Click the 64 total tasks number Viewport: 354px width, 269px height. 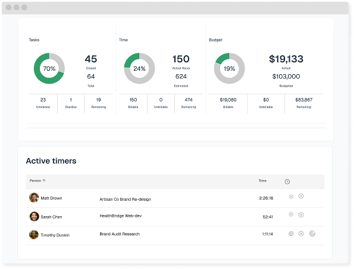(91, 77)
